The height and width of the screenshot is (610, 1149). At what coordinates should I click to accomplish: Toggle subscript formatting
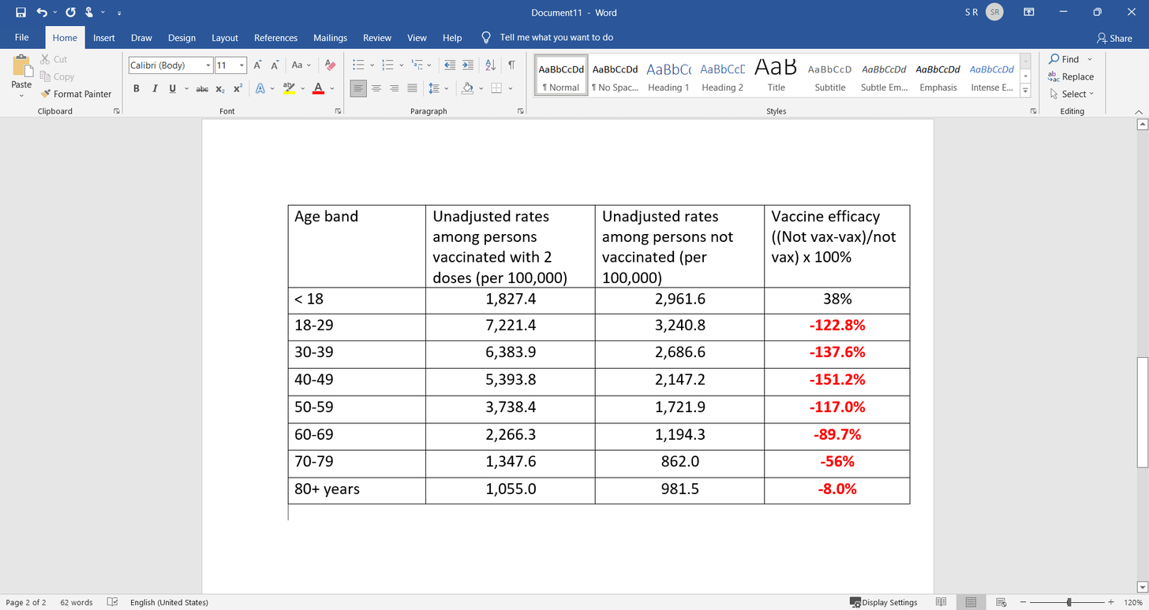point(221,88)
